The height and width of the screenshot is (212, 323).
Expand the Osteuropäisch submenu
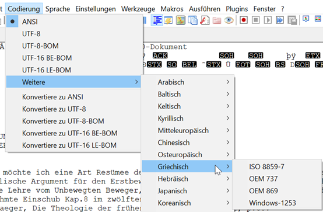click(188, 154)
